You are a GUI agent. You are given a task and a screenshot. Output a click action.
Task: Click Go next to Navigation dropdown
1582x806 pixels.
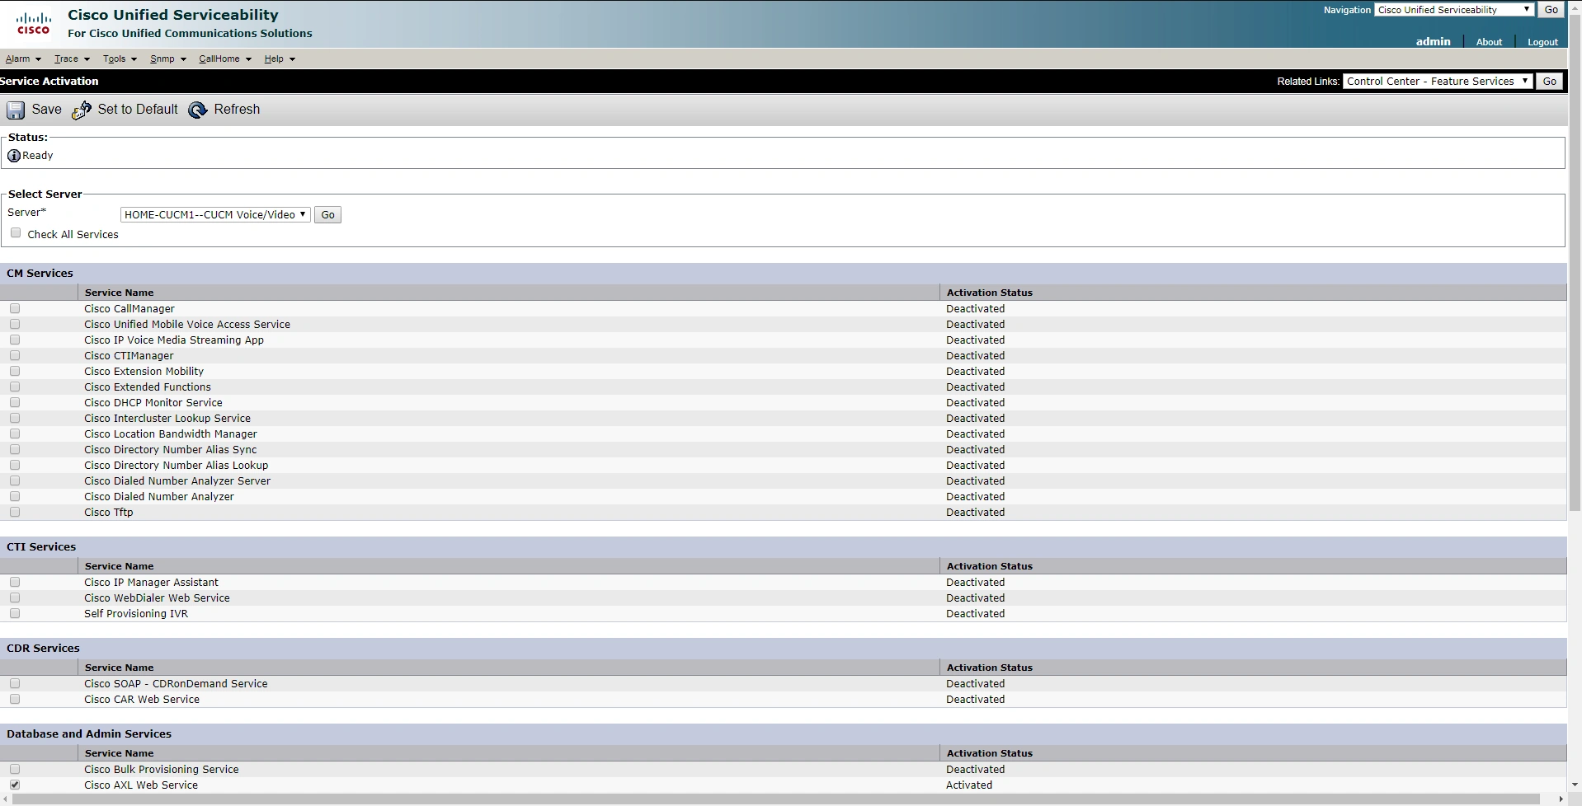1551,10
